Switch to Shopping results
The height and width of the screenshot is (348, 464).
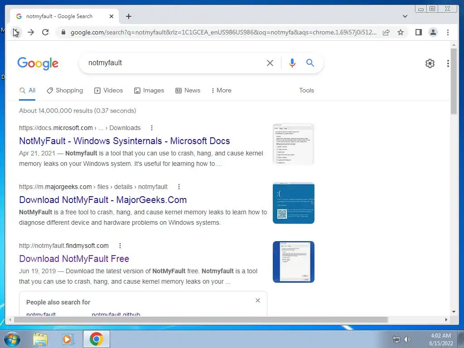tap(65, 91)
